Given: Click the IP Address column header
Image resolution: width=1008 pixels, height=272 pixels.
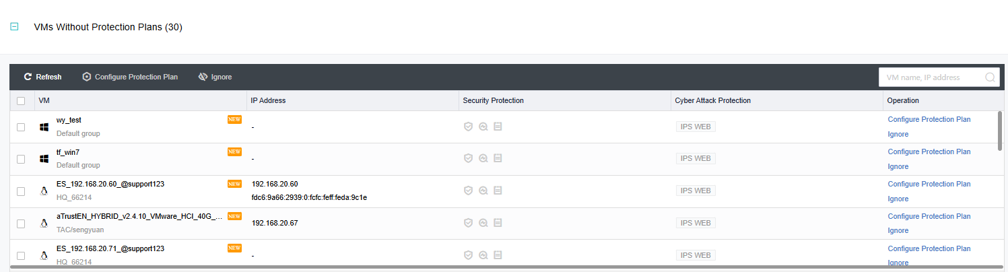Looking at the screenshot, I should [268, 100].
